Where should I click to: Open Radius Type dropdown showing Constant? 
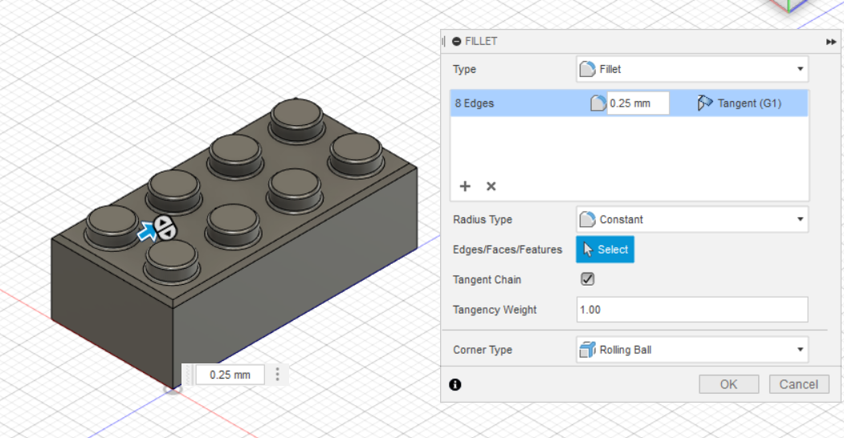tap(692, 219)
